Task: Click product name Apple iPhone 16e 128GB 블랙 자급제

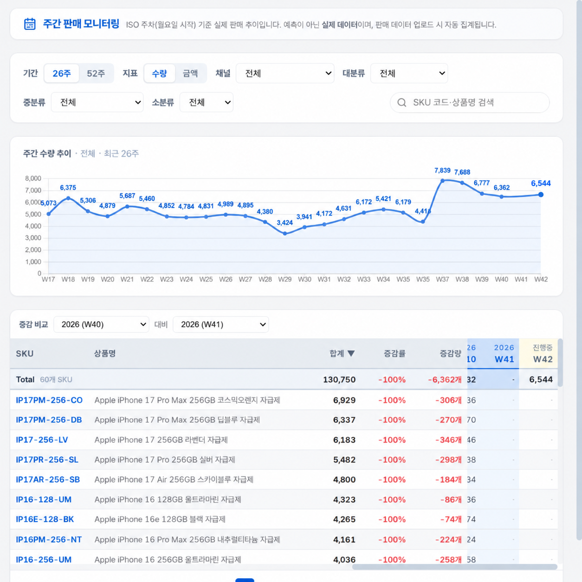Action: coord(160,519)
